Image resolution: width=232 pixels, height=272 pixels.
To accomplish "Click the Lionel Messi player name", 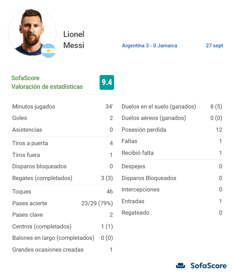I will [74, 40].
